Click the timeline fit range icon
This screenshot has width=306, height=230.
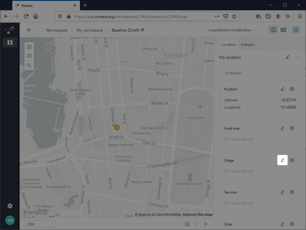coord(206,224)
